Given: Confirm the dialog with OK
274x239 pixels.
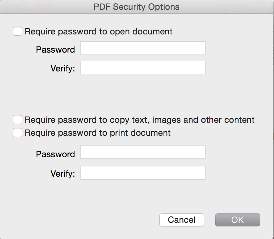Looking at the screenshot, I should coord(237,220).
